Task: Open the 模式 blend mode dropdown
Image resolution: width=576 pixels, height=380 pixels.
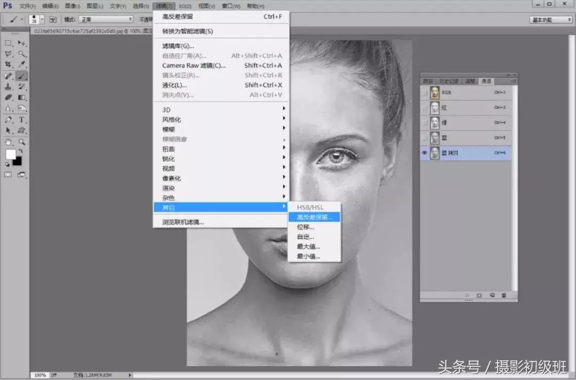Action: pos(106,19)
